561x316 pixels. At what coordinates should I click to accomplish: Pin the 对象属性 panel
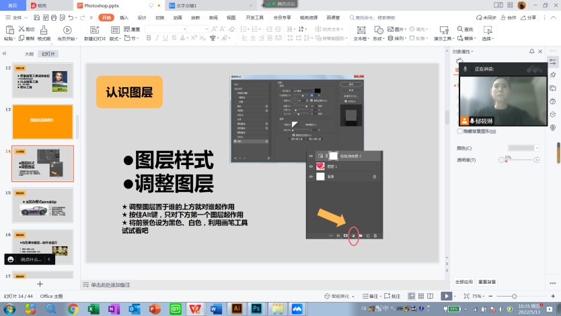coord(532,51)
